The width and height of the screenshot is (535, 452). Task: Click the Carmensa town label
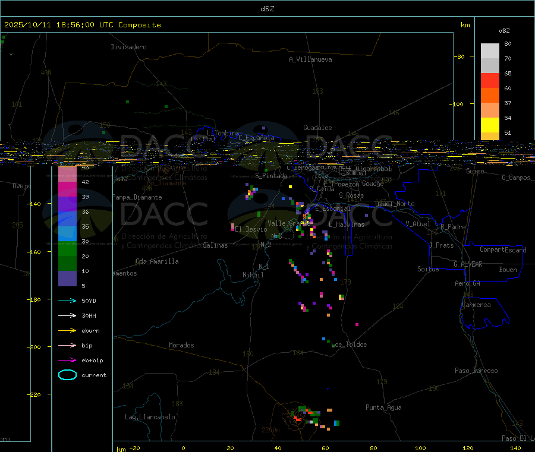pos(476,305)
